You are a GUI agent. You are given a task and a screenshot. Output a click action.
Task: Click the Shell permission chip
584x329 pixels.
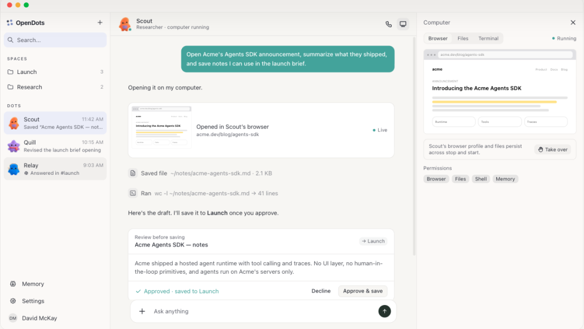[x=481, y=179]
